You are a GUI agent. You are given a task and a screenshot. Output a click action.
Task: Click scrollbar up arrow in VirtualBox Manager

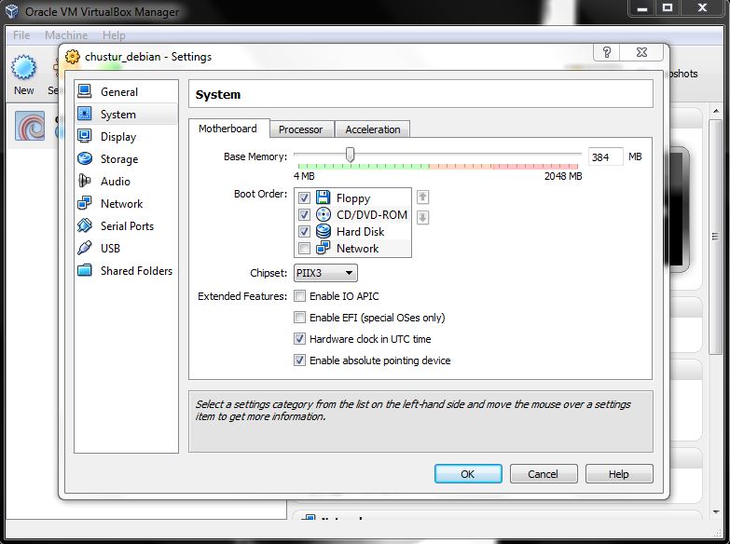716,111
